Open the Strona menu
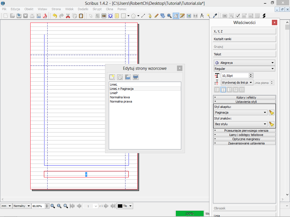Image resolution: width=290 pixels, height=217 pixels. [56, 9]
